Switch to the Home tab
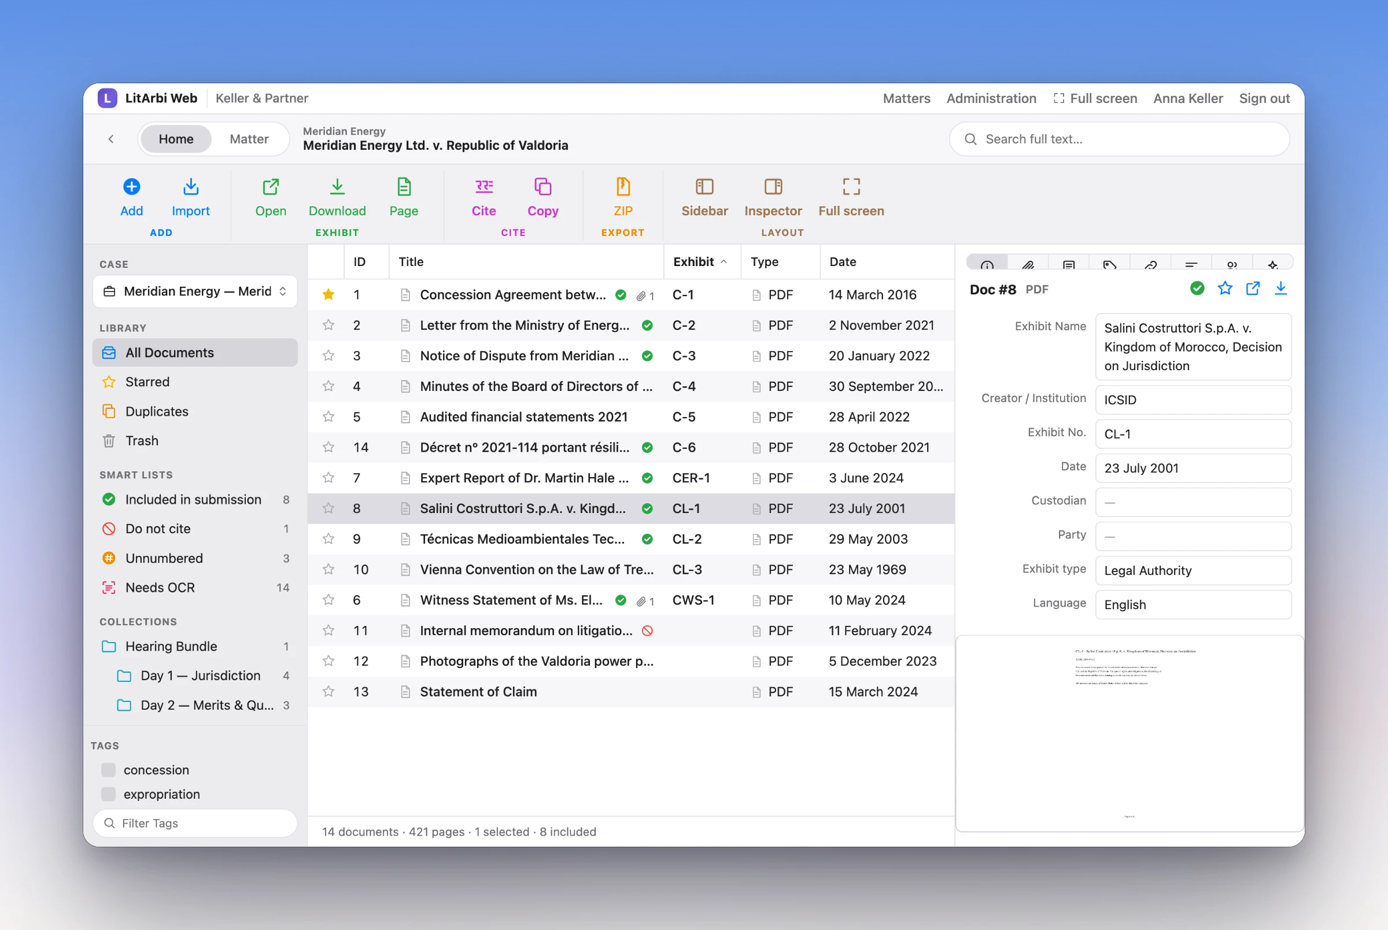Viewport: 1388px width, 930px height. pyautogui.click(x=176, y=139)
